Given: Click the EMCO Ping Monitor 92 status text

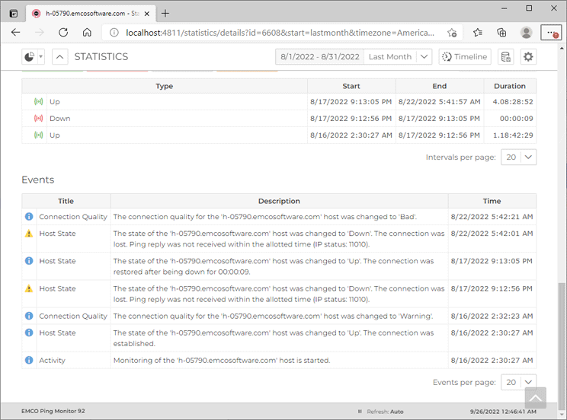Looking at the screenshot, I should click(53, 411).
